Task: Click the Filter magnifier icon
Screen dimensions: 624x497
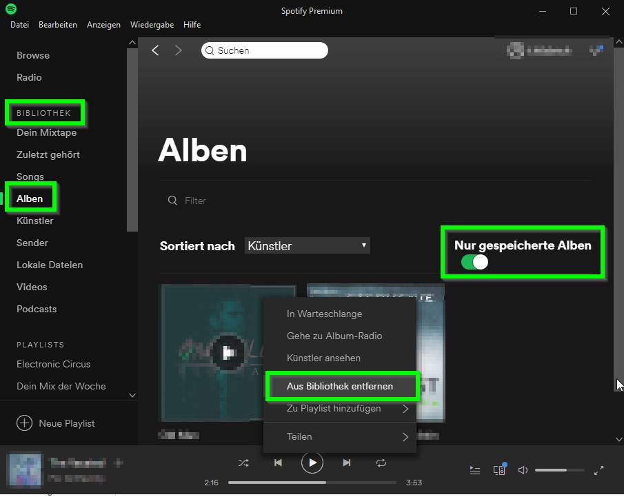Action: point(172,200)
